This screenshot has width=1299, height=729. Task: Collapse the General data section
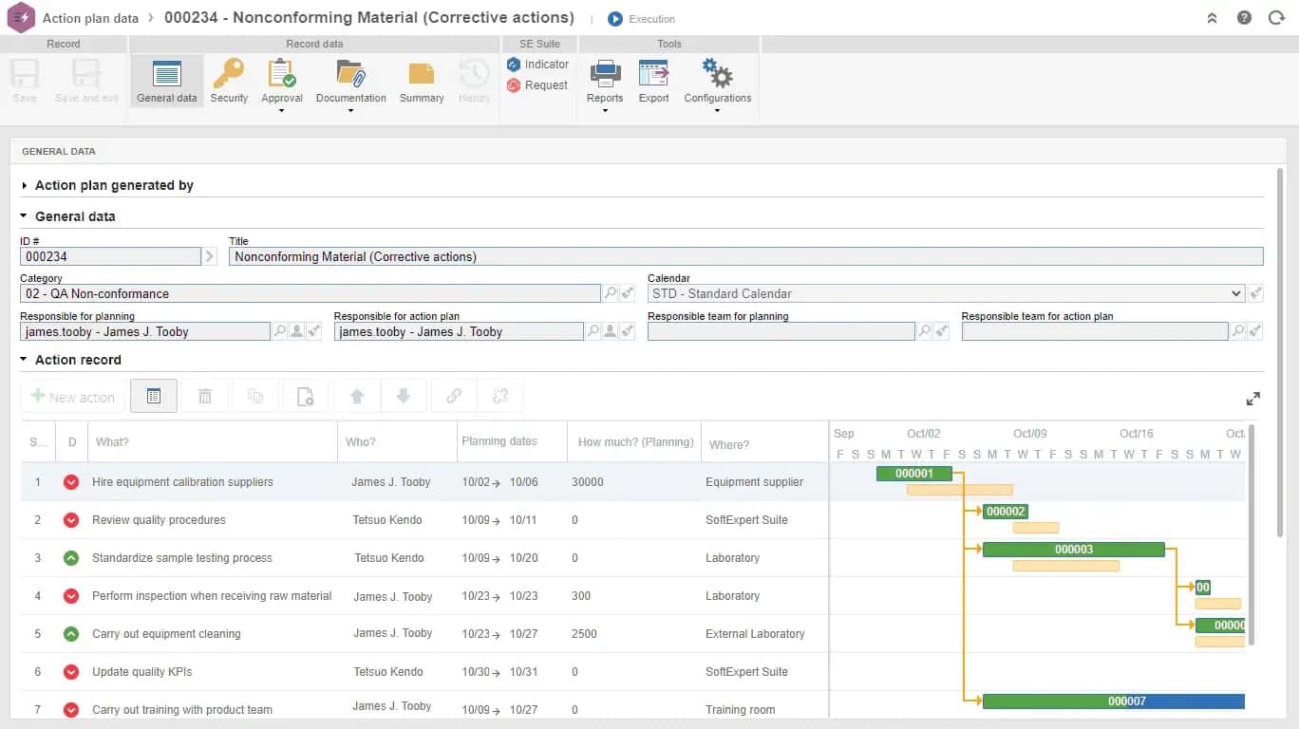click(25, 216)
